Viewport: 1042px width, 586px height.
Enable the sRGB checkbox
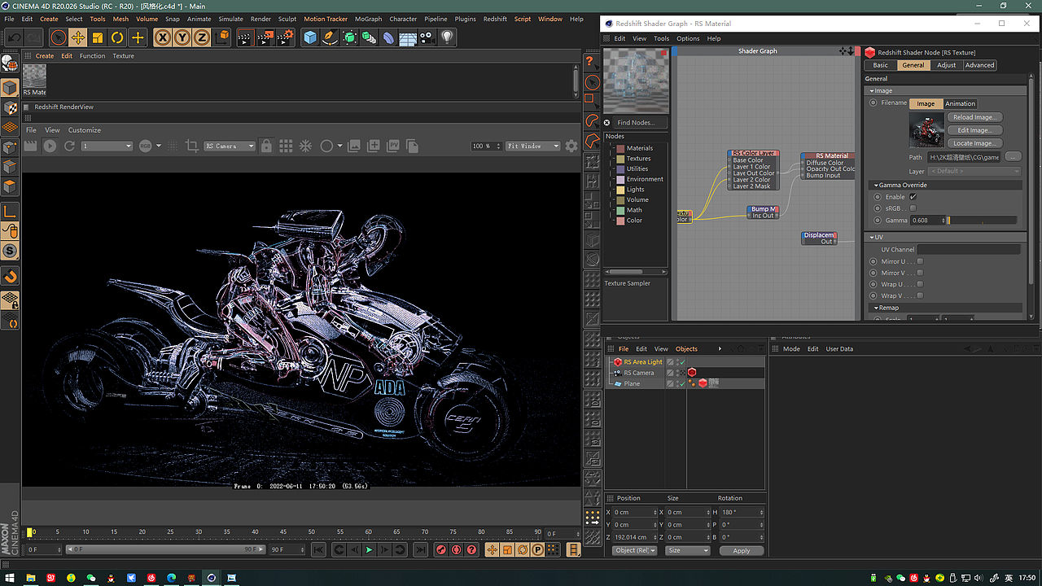pyautogui.click(x=913, y=208)
